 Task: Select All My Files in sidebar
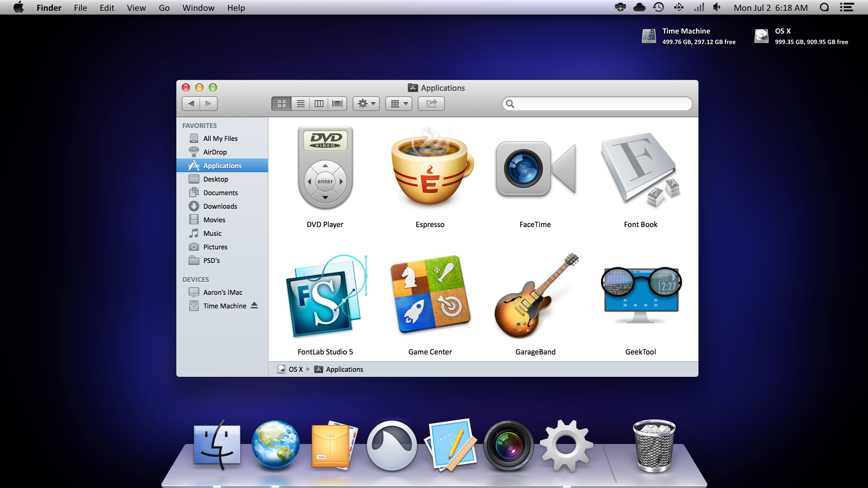(222, 138)
